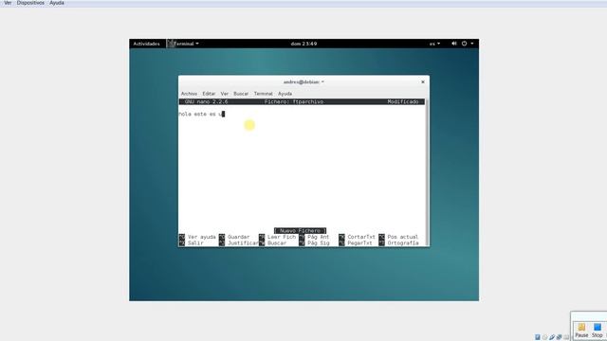607x341 pixels.
Task: Click the shared folders status icon in VirtualBox
Action: (x=566, y=337)
